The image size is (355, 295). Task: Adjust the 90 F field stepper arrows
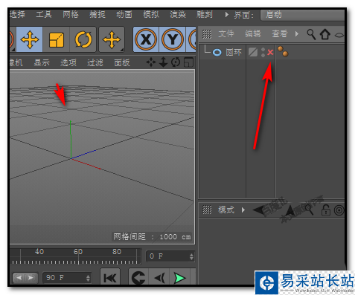[x=88, y=278]
